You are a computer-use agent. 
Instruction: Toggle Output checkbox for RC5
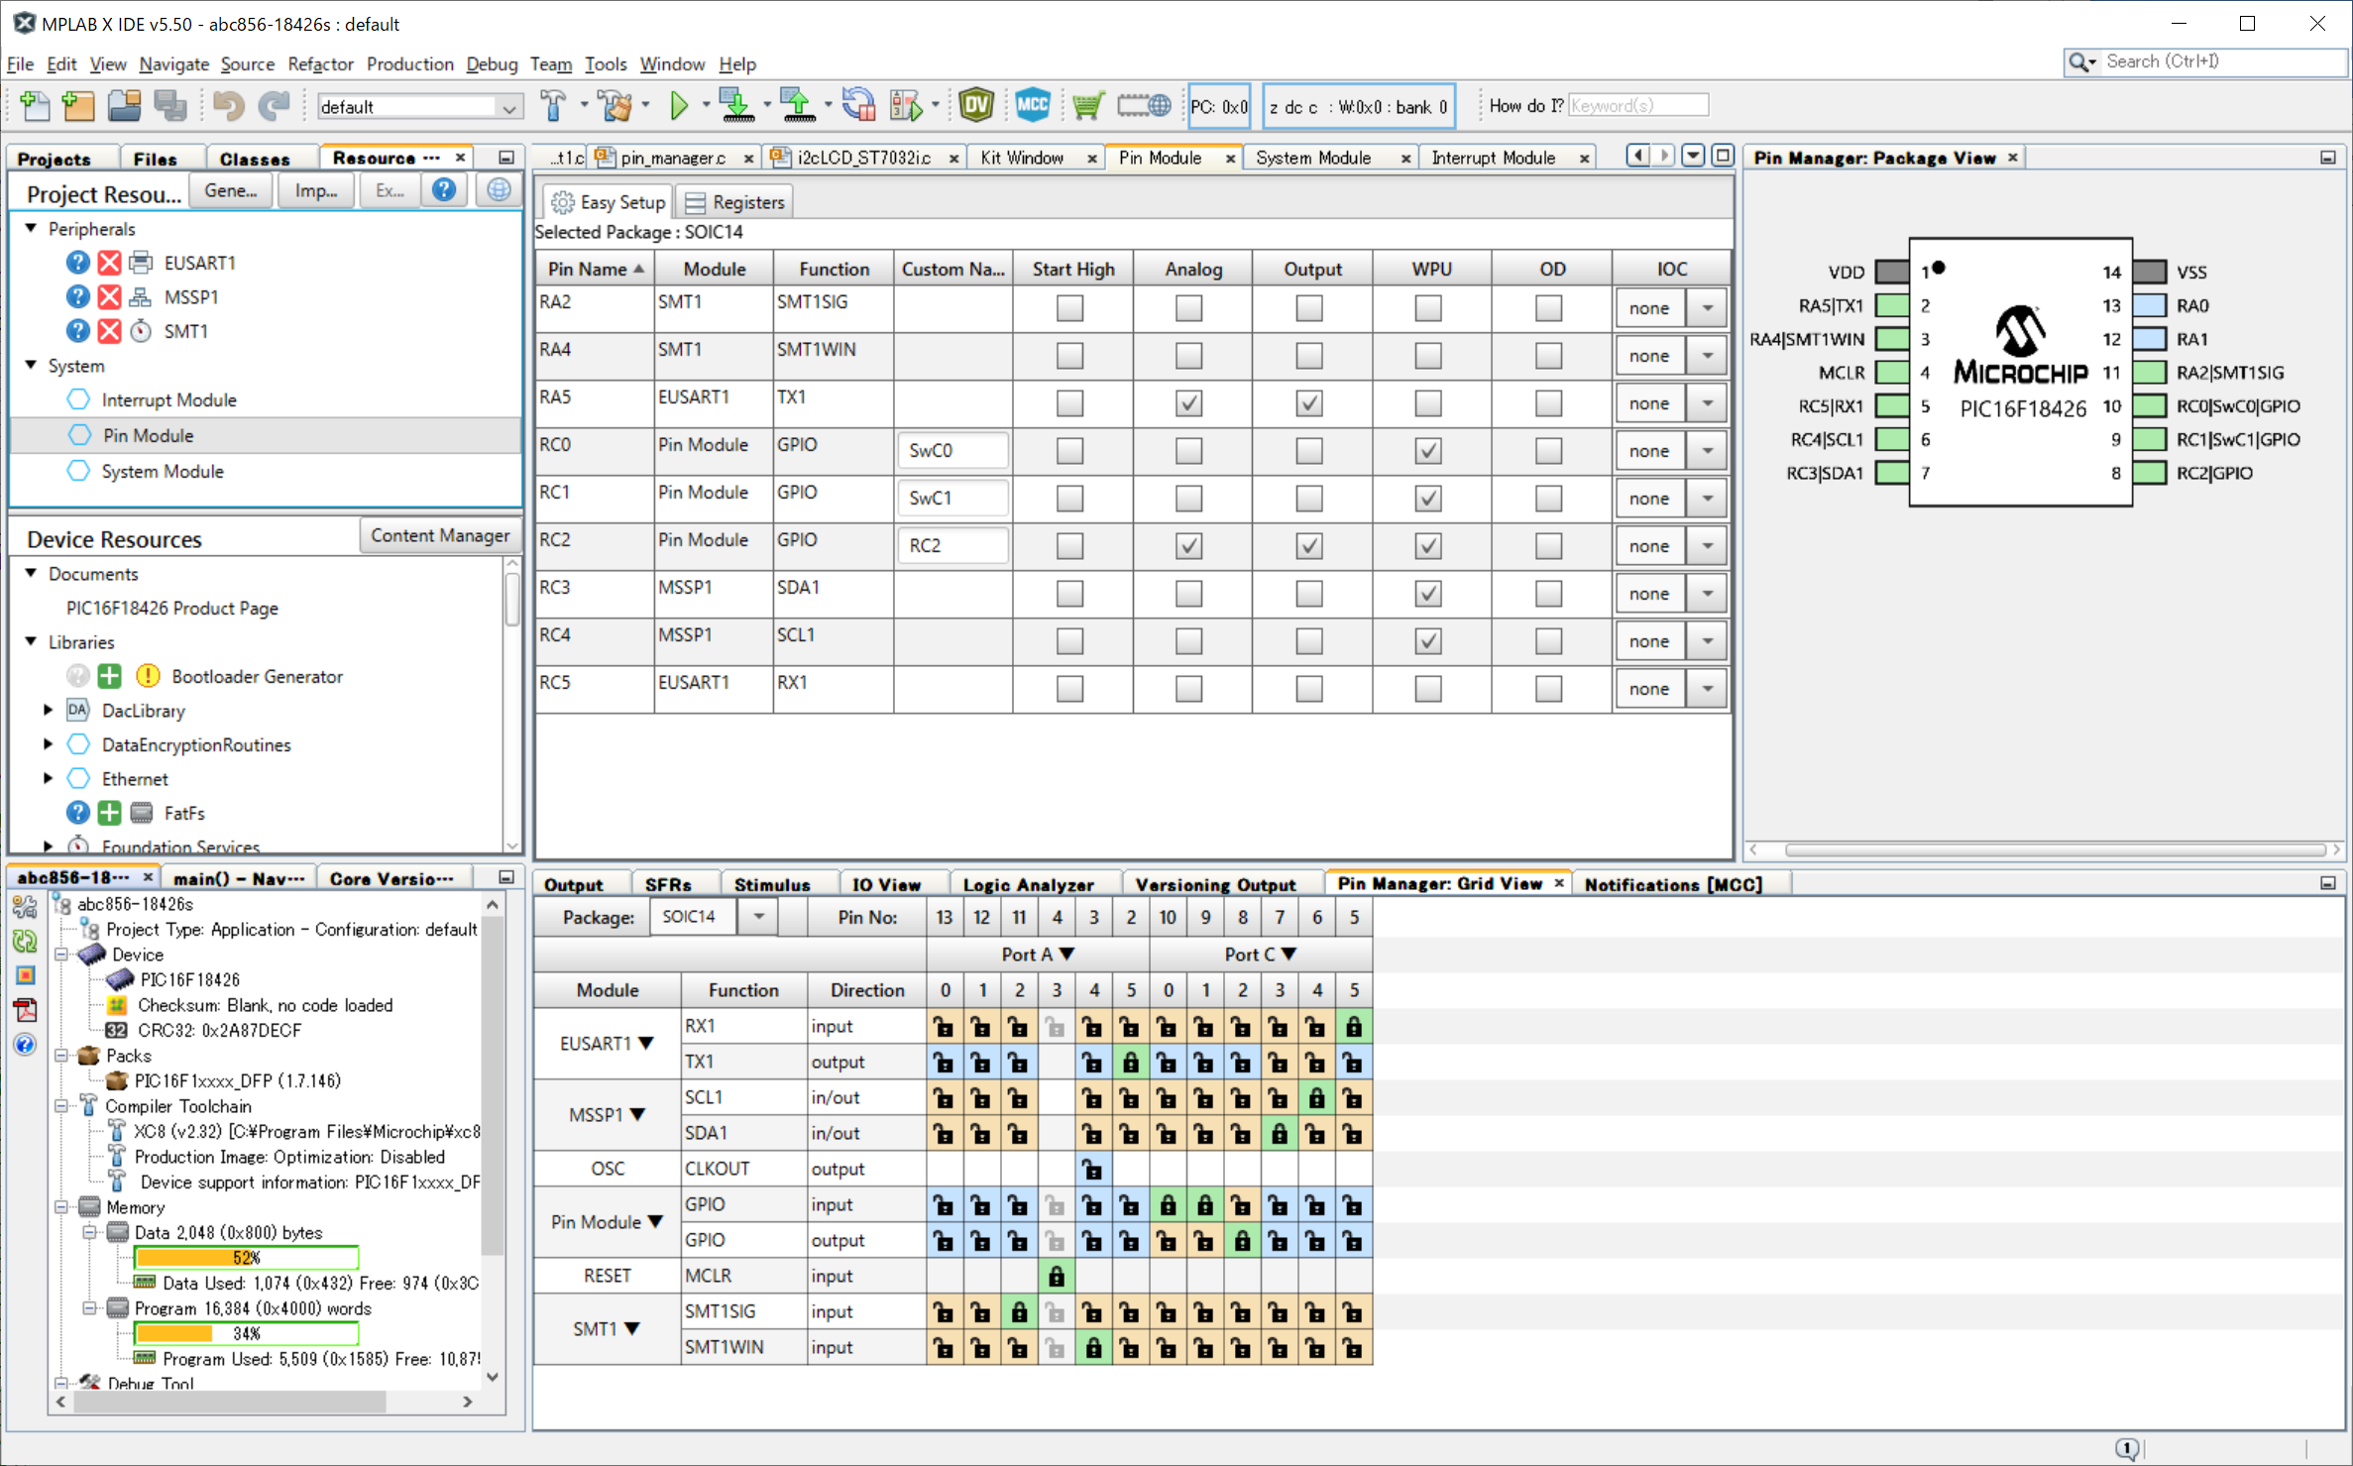tap(1308, 689)
